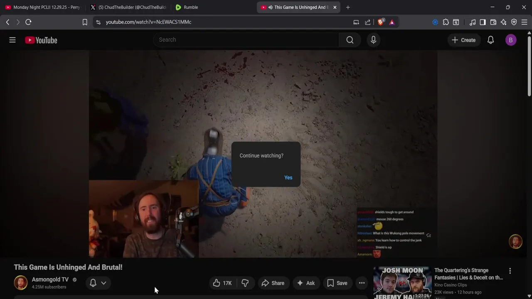The image size is (532, 299).
Task: Reload the current page
Action: [x=28, y=22]
